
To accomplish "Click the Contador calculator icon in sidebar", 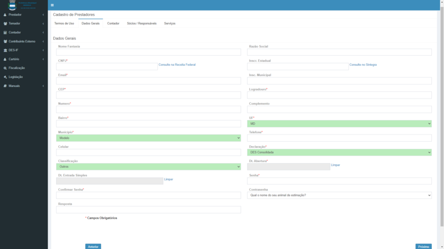I will coord(5,32).
